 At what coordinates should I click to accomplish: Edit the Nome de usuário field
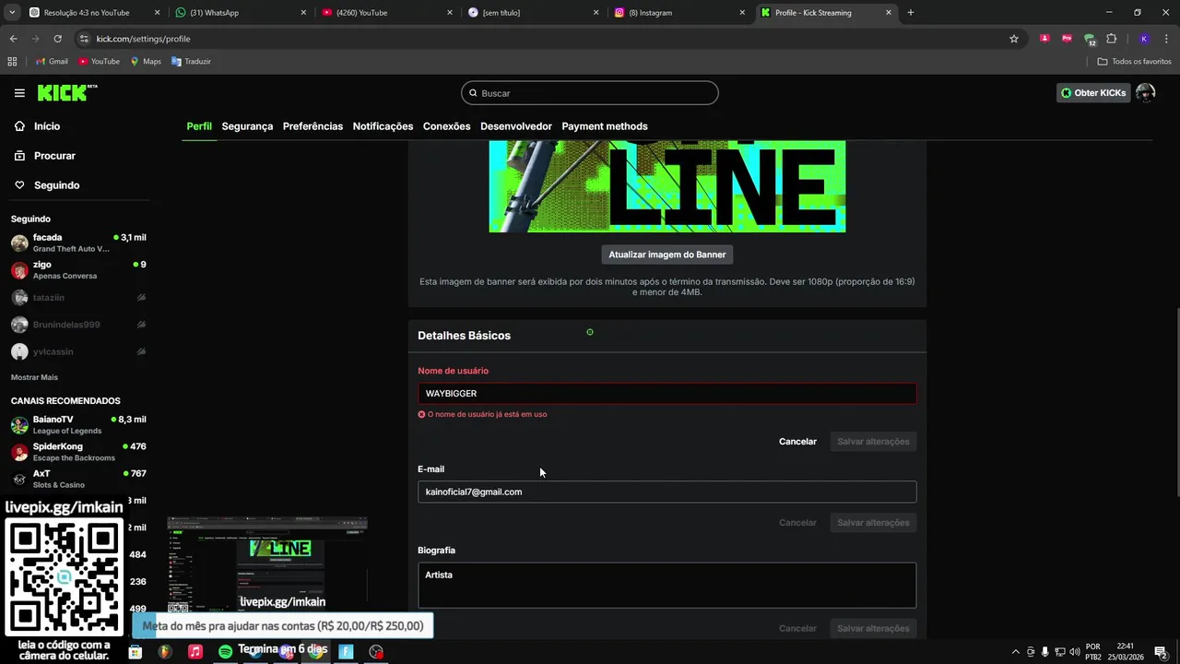(x=667, y=394)
